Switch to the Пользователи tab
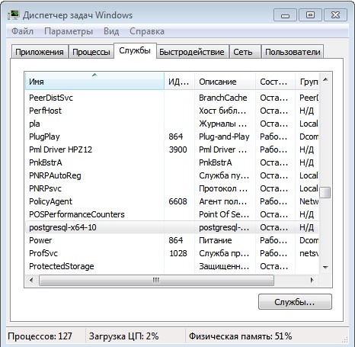This screenshot has width=355, height=347. click(293, 52)
